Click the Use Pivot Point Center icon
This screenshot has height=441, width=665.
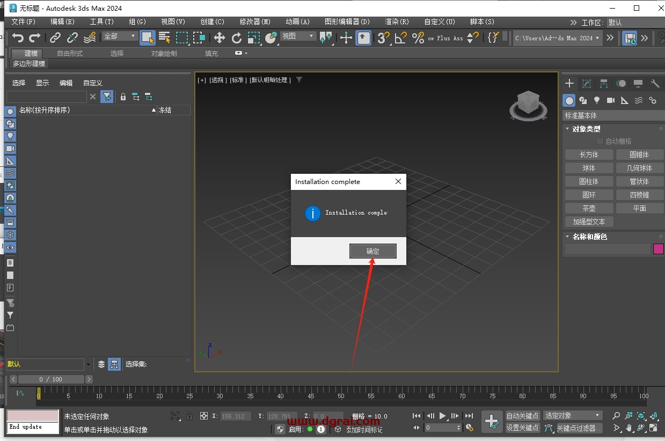pos(326,38)
